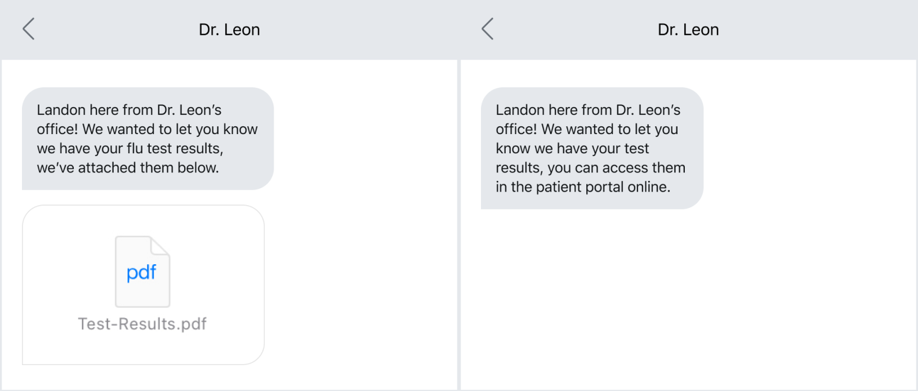
Task: Click the attachment file name Test-Results.pdf
Action: [142, 323]
